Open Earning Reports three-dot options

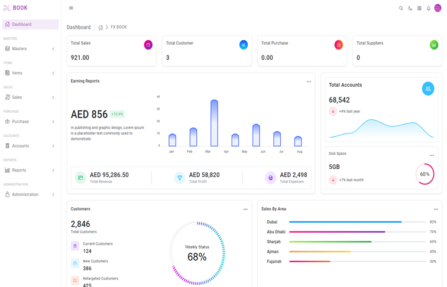[309, 81]
